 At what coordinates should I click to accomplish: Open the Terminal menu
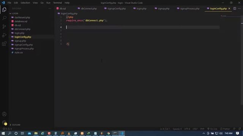pos(57,3)
